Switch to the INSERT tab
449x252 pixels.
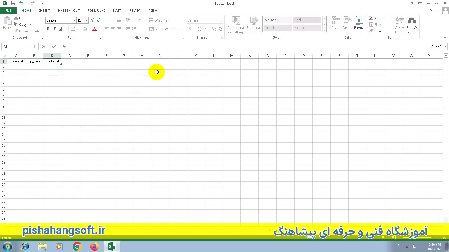click(x=44, y=11)
